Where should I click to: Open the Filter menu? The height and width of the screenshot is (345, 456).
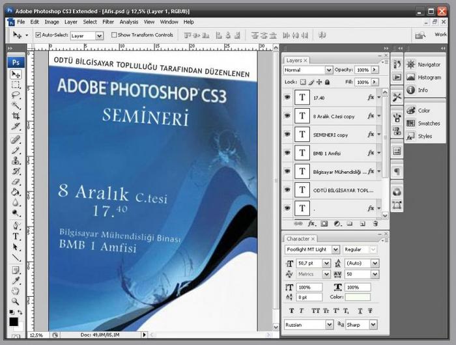(108, 21)
